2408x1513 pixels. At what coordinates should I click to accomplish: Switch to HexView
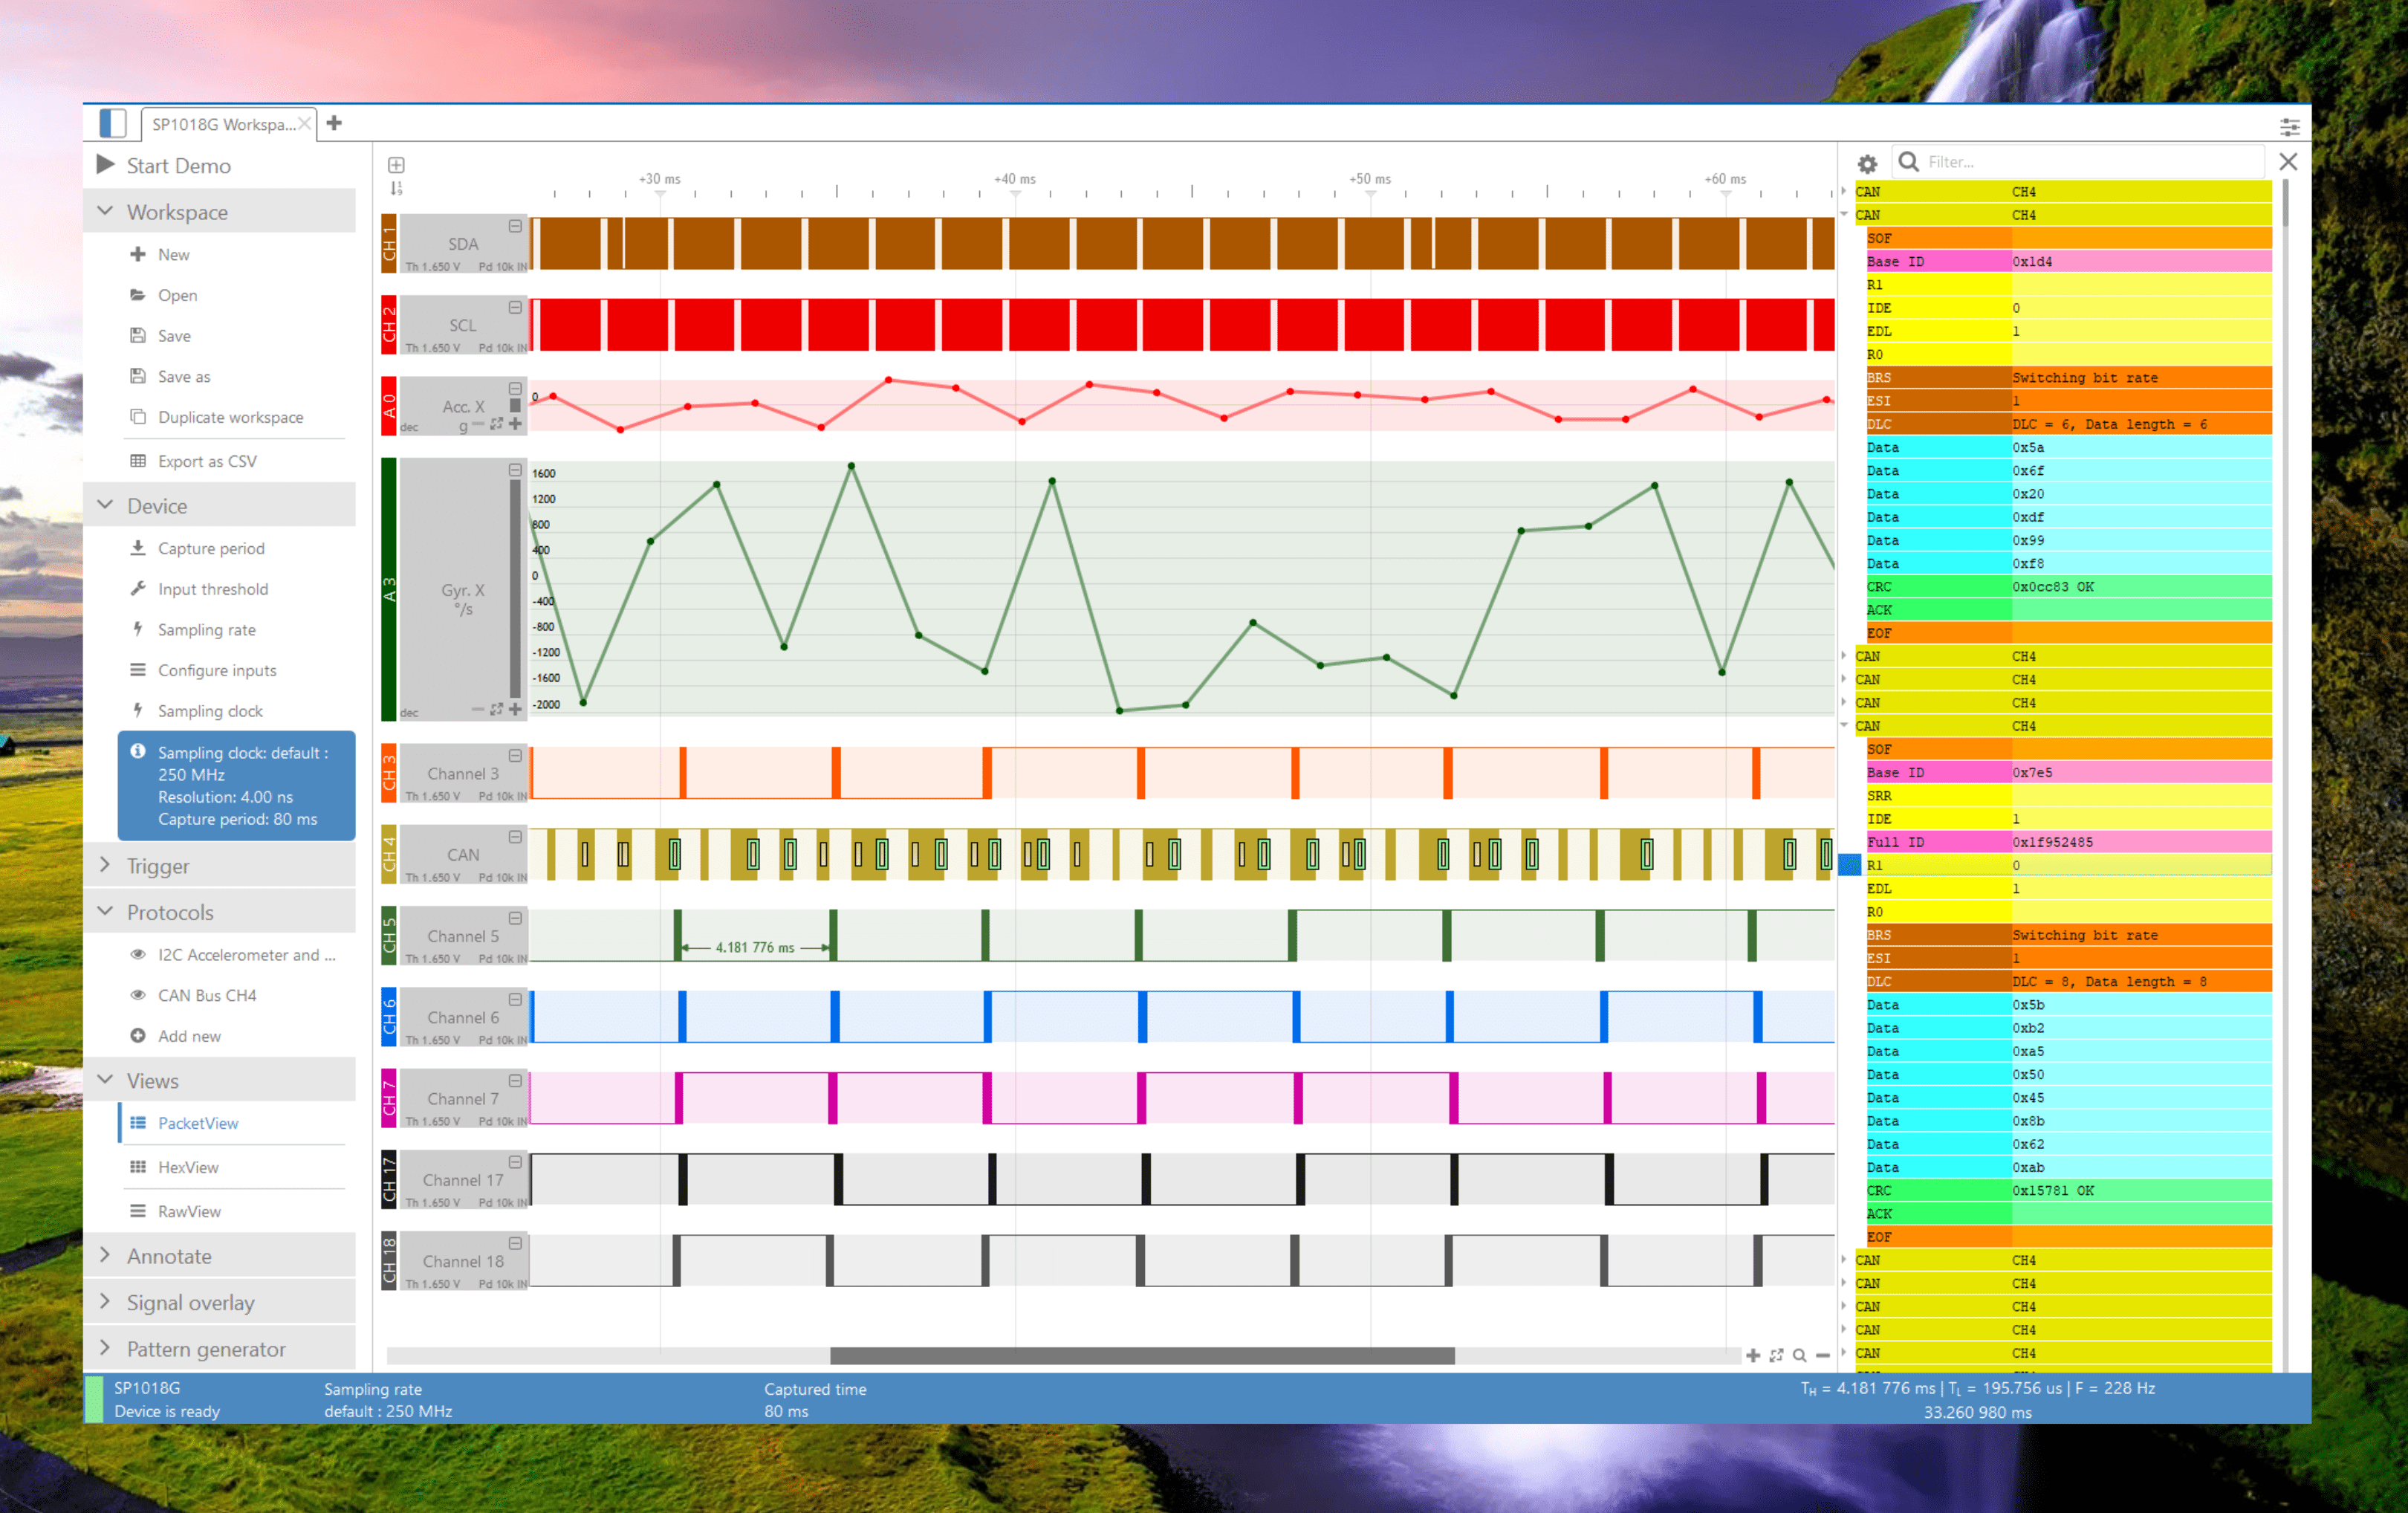[187, 1167]
